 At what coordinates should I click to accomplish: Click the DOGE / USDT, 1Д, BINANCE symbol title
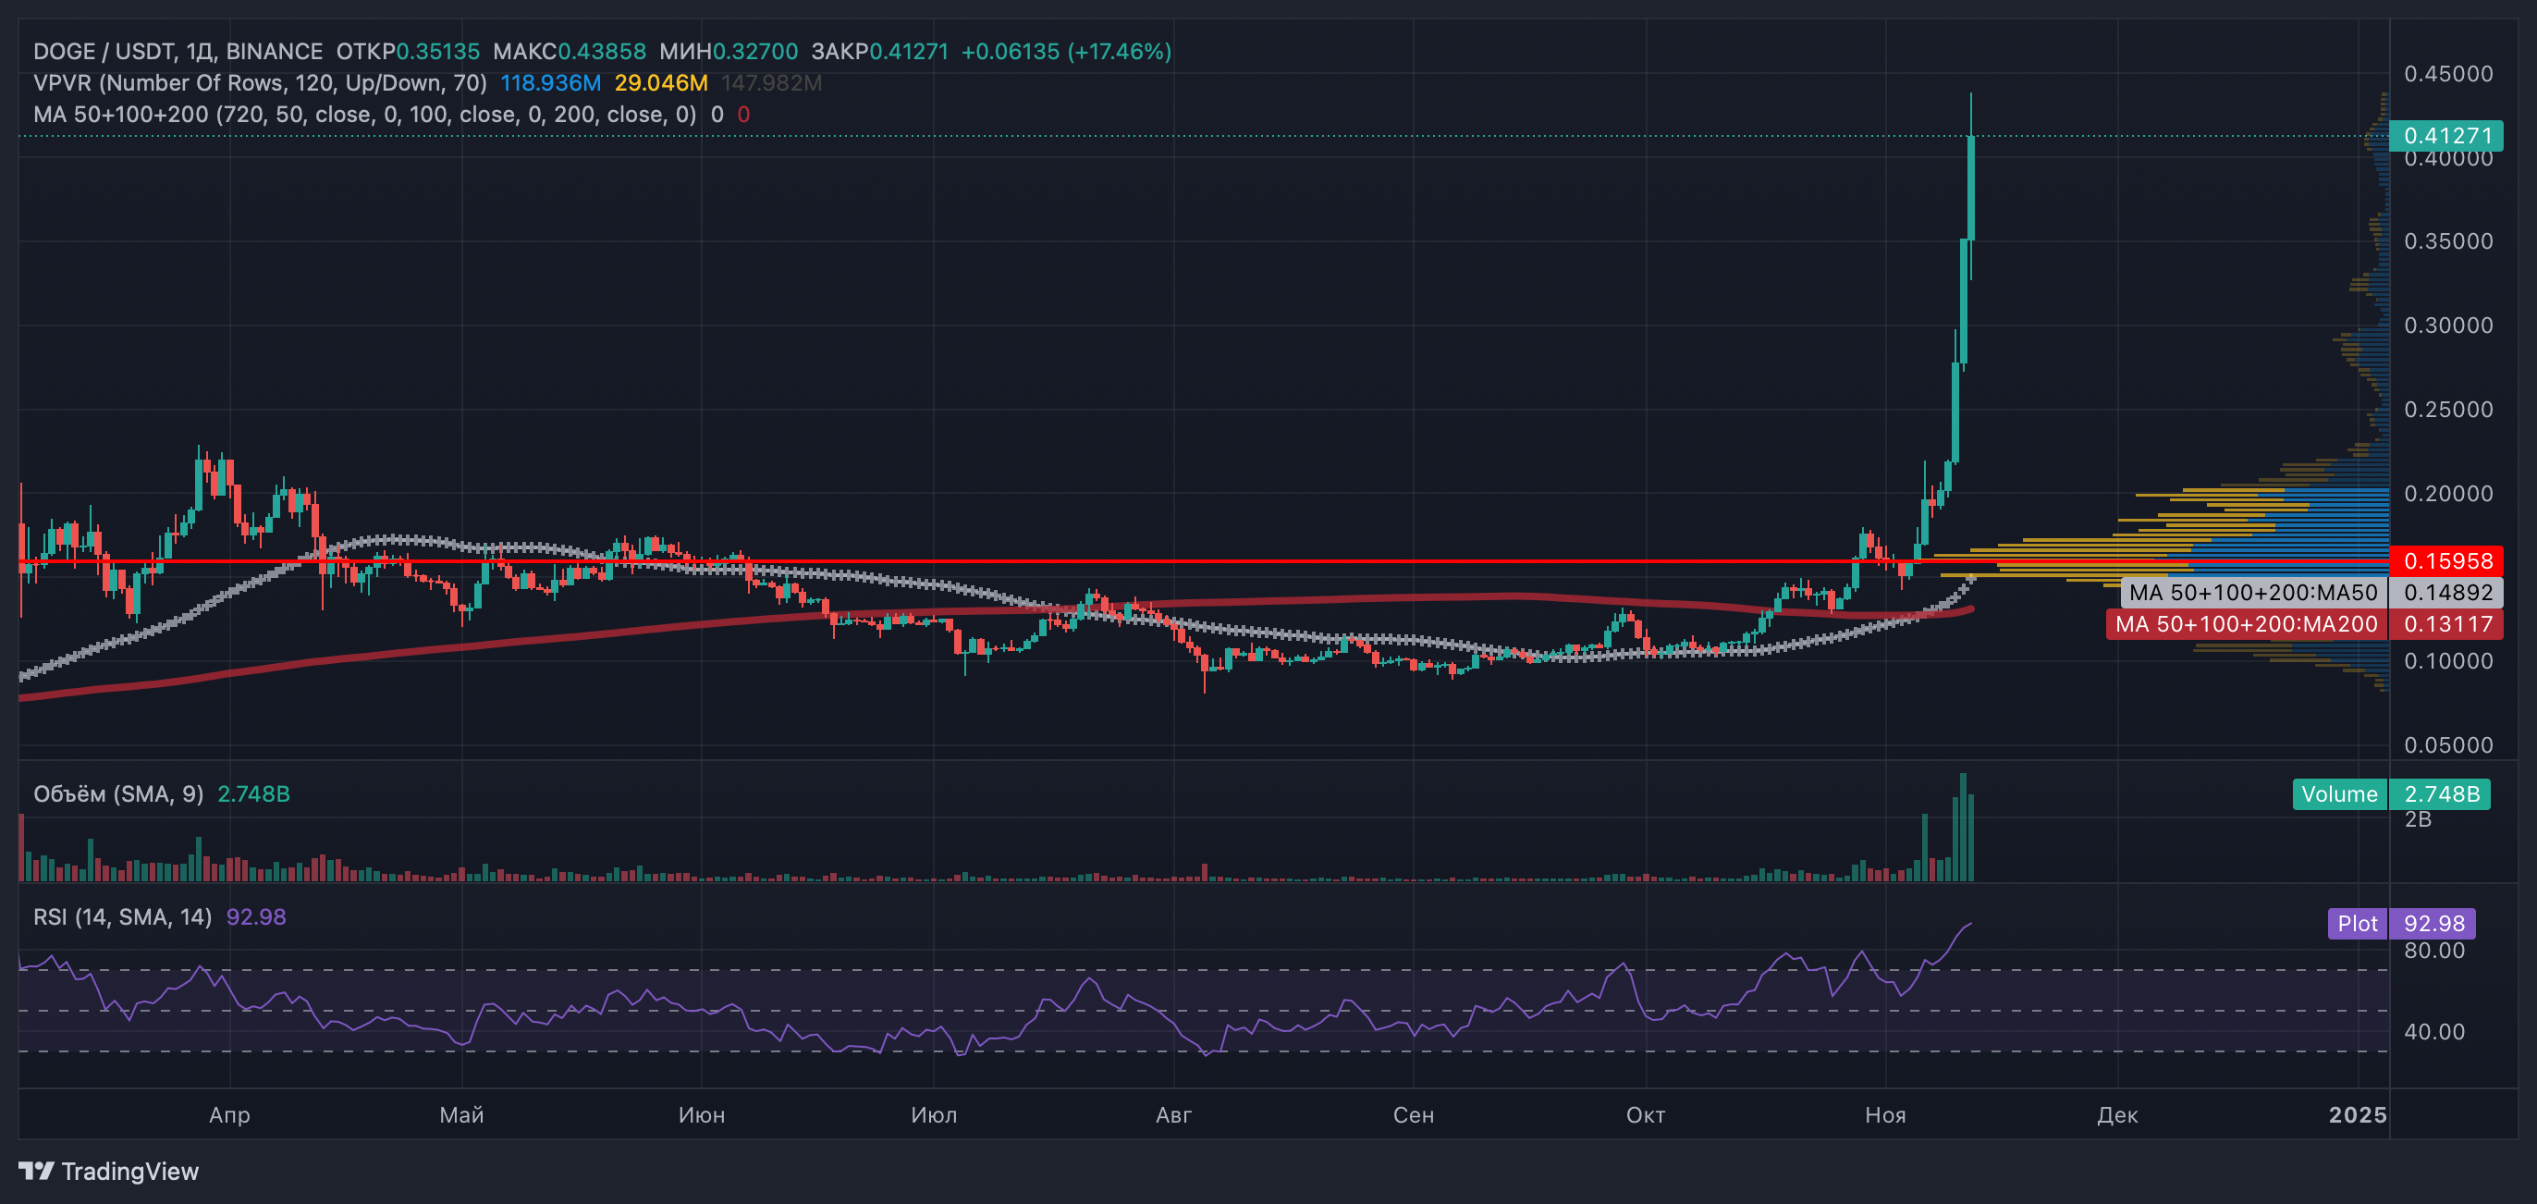178,51
